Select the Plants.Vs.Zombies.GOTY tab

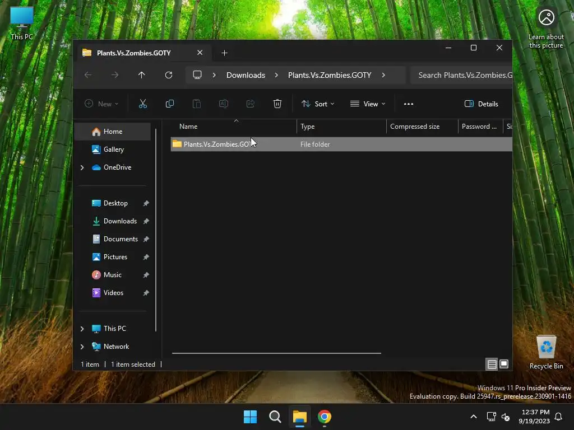click(x=143, y=53)
